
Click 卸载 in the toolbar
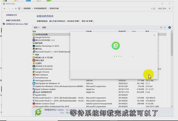tap(44, 27)
